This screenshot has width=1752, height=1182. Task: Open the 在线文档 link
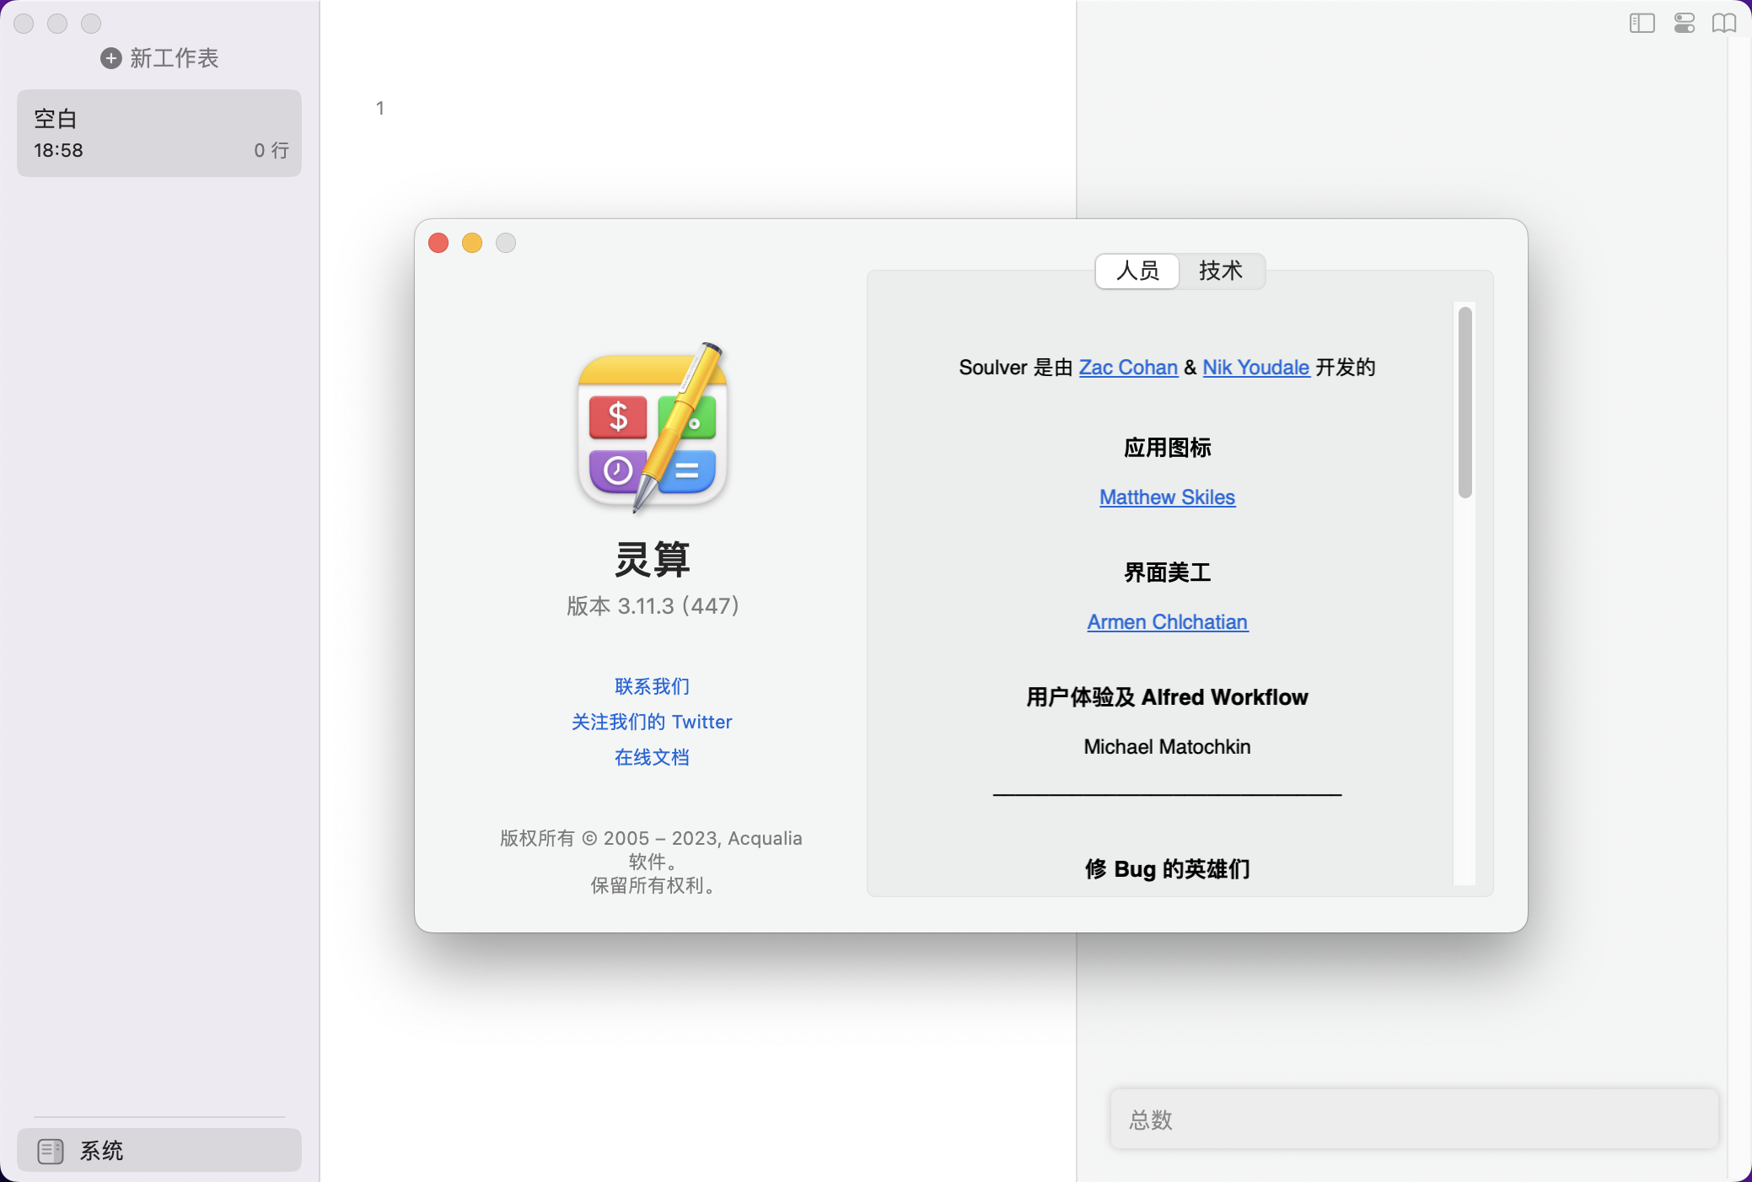pyautogui.click(x=652, y=757)
